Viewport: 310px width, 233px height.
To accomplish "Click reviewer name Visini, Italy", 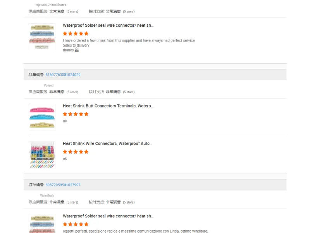I will click(x=47, y=196).
